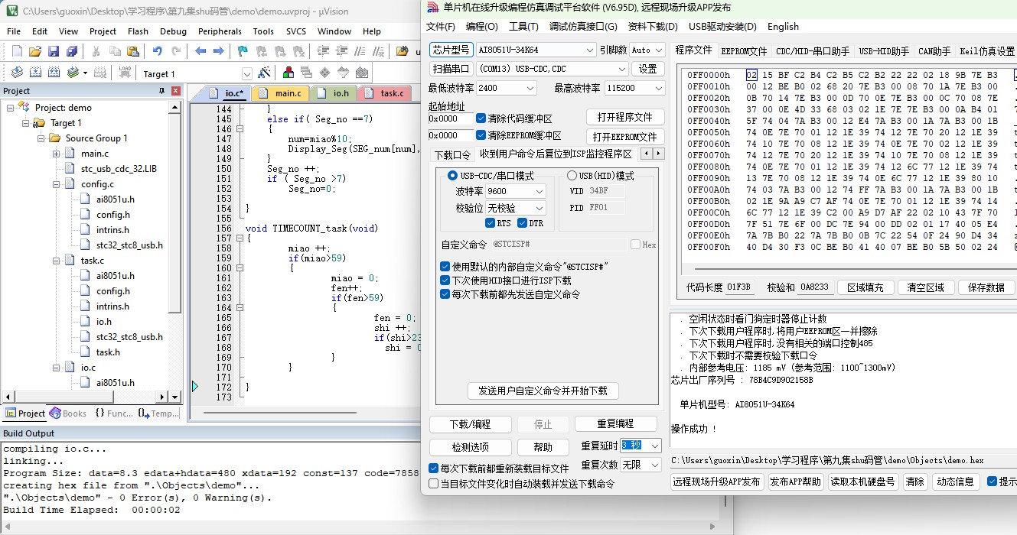The width and height of the screenshot is (1017, 535).
Task: Save the current file via floppy icon
Action: click(54, 51)
